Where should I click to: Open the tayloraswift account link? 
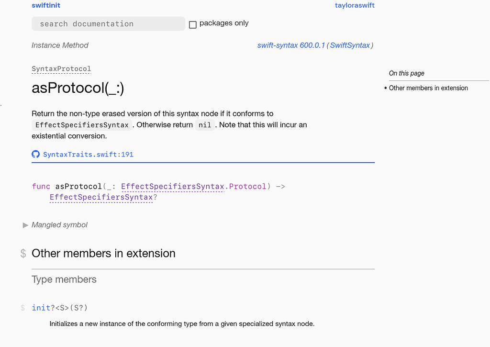(355, 5)
